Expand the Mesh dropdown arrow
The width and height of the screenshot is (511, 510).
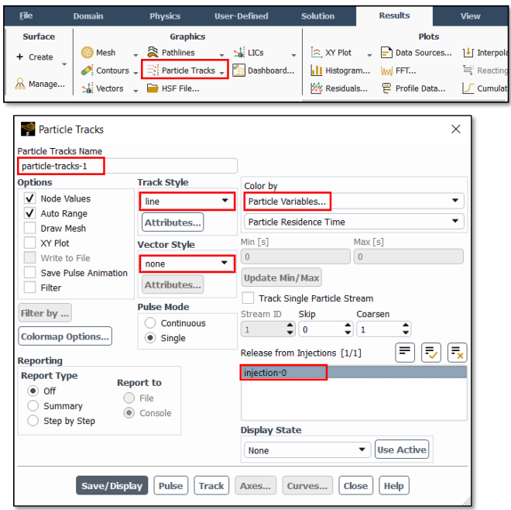pos(135,55)
